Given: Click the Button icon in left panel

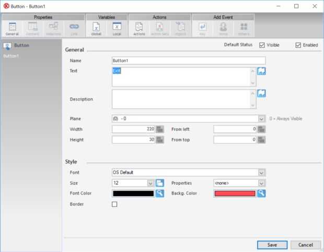Looking at the screenshot, I should click(7, 46).
